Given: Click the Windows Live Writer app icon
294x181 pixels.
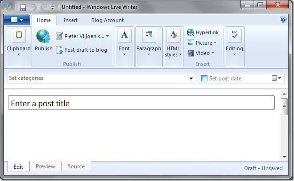Looking at the screenshot, I should point(8,8).
